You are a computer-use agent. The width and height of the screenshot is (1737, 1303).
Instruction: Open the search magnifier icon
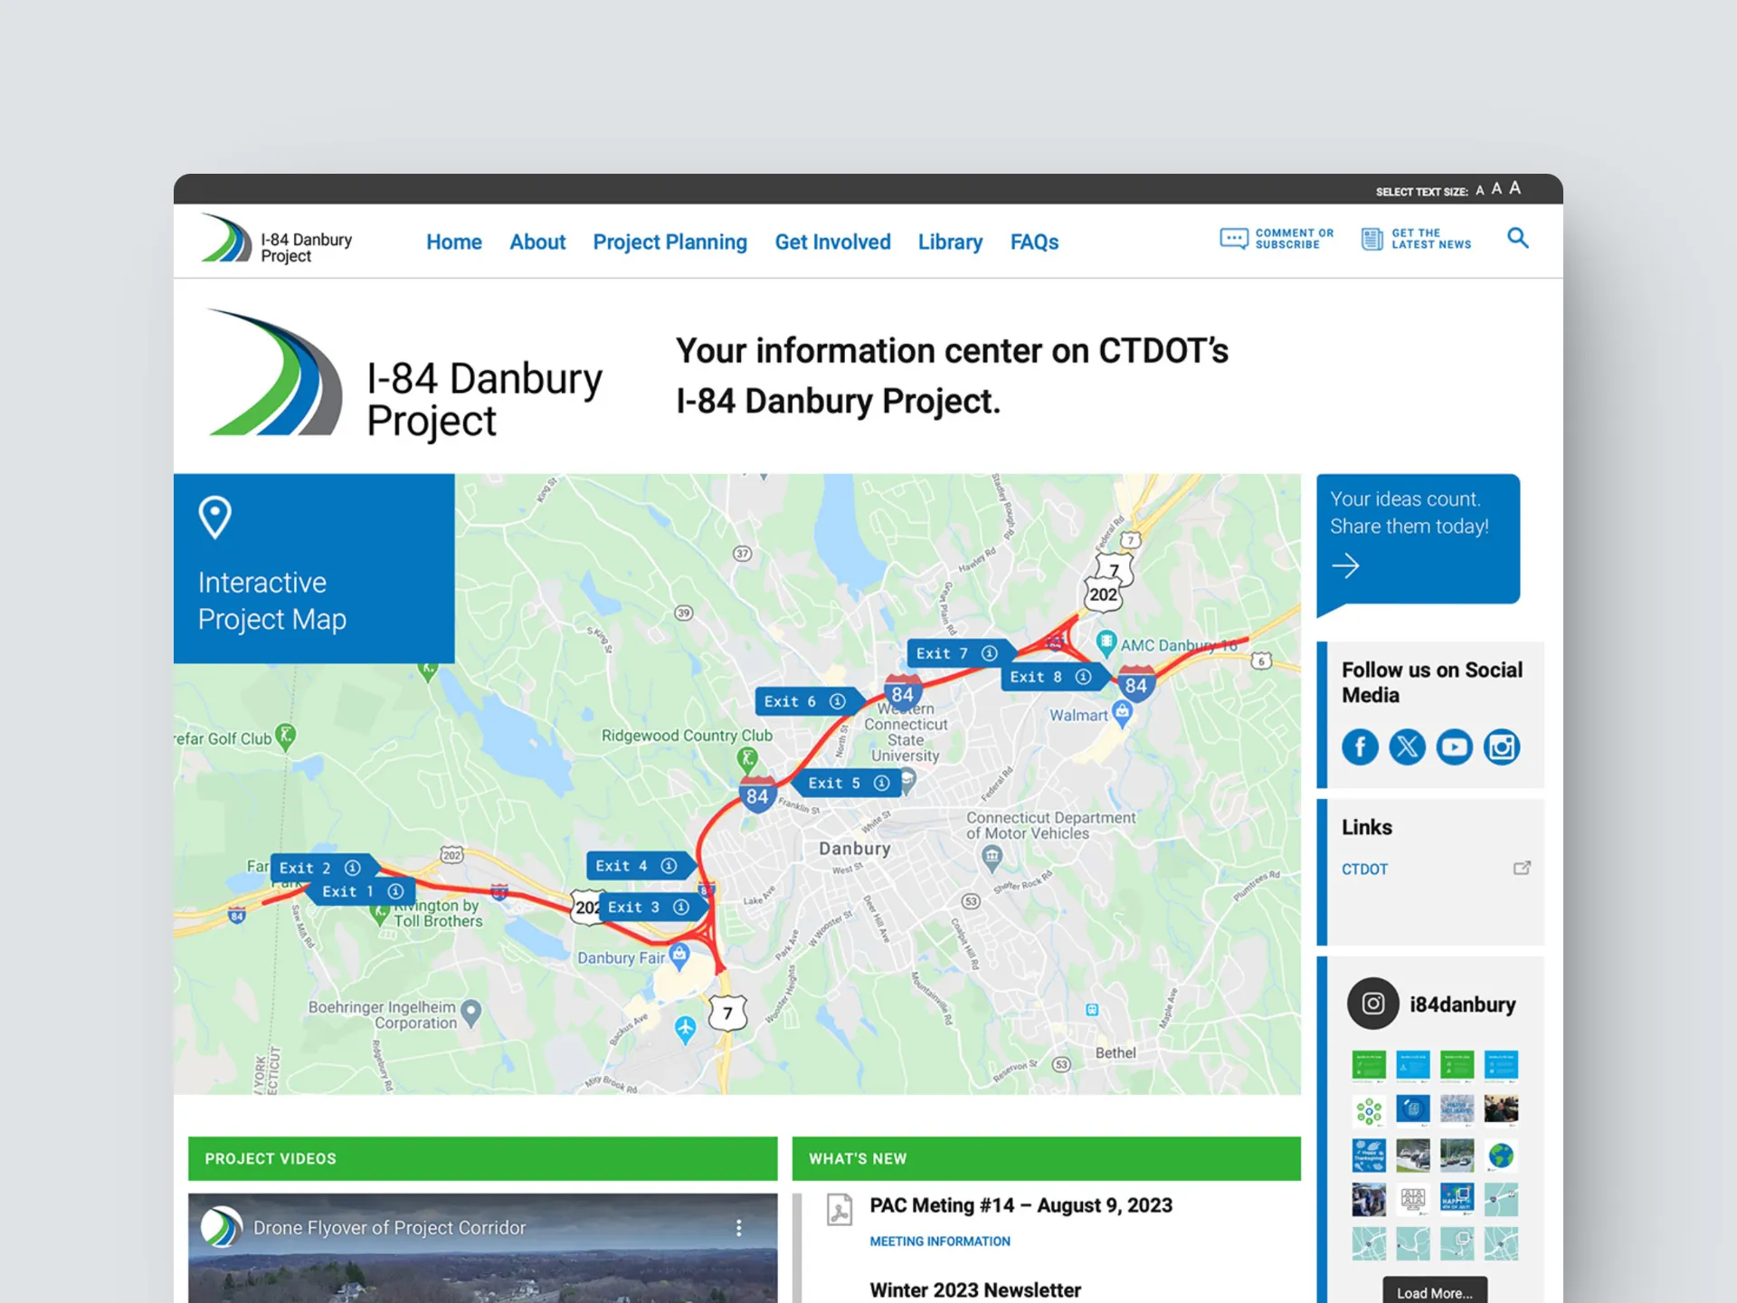point(1517,238)
